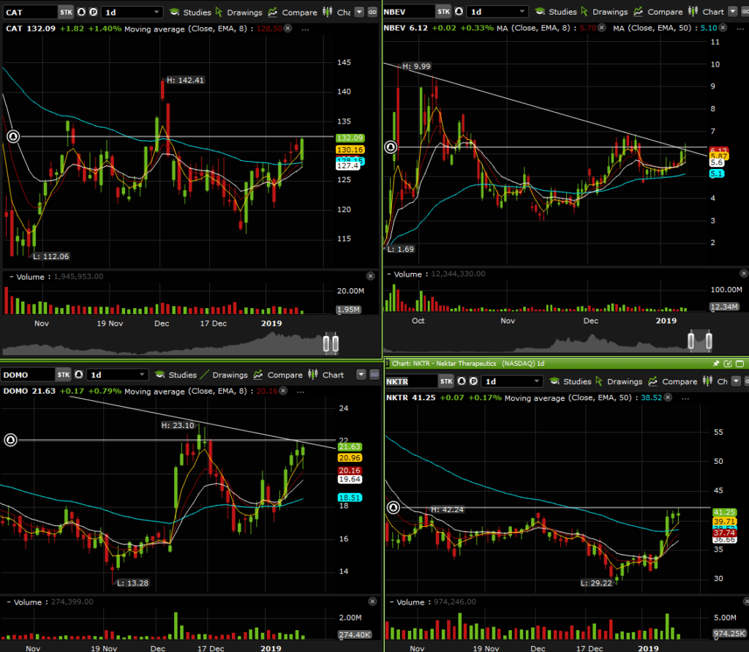Screen dimensions: 749x652
Task: Open Drawings menu in NKTR chart
Action: click(619, 381)
